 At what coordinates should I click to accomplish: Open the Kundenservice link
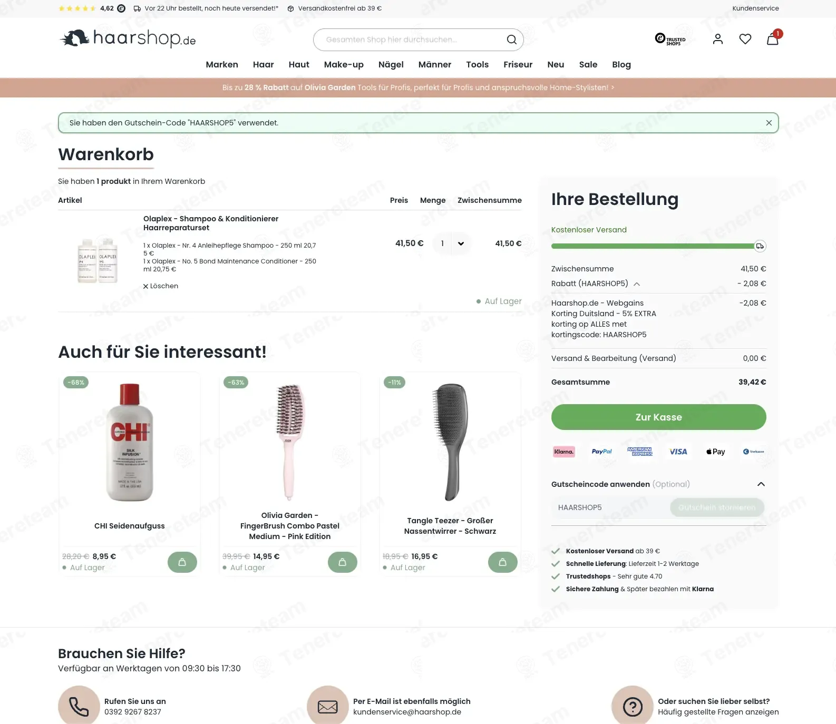coord(755,8)
